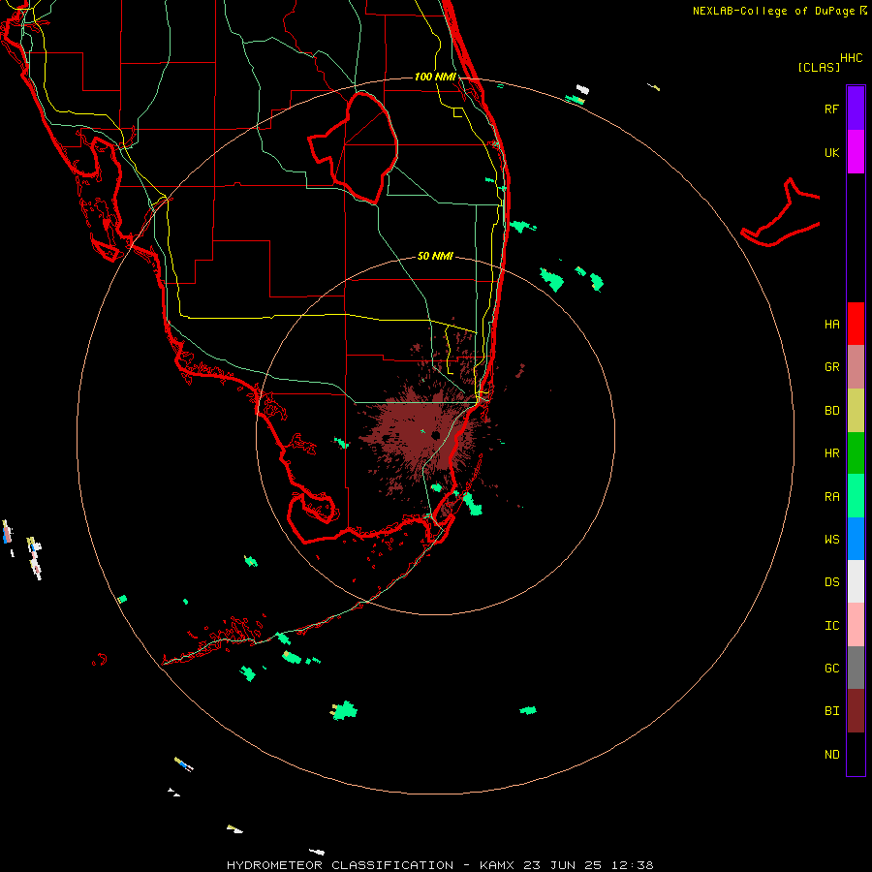
Task: Click the NEXLAB-College of DuPage text
Action: [773, 11]
